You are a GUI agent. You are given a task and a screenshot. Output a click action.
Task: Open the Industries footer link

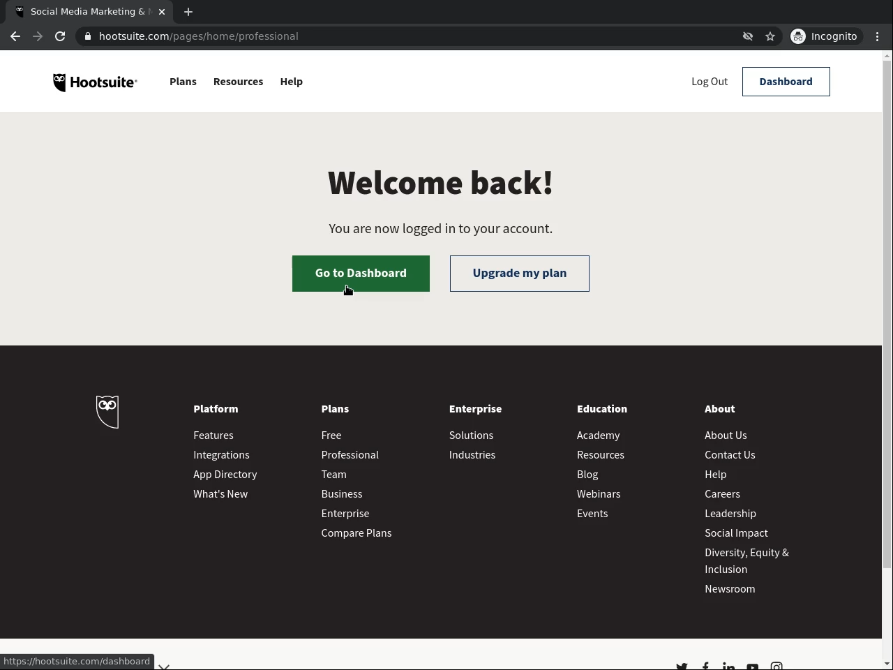[x=472, y=454]
